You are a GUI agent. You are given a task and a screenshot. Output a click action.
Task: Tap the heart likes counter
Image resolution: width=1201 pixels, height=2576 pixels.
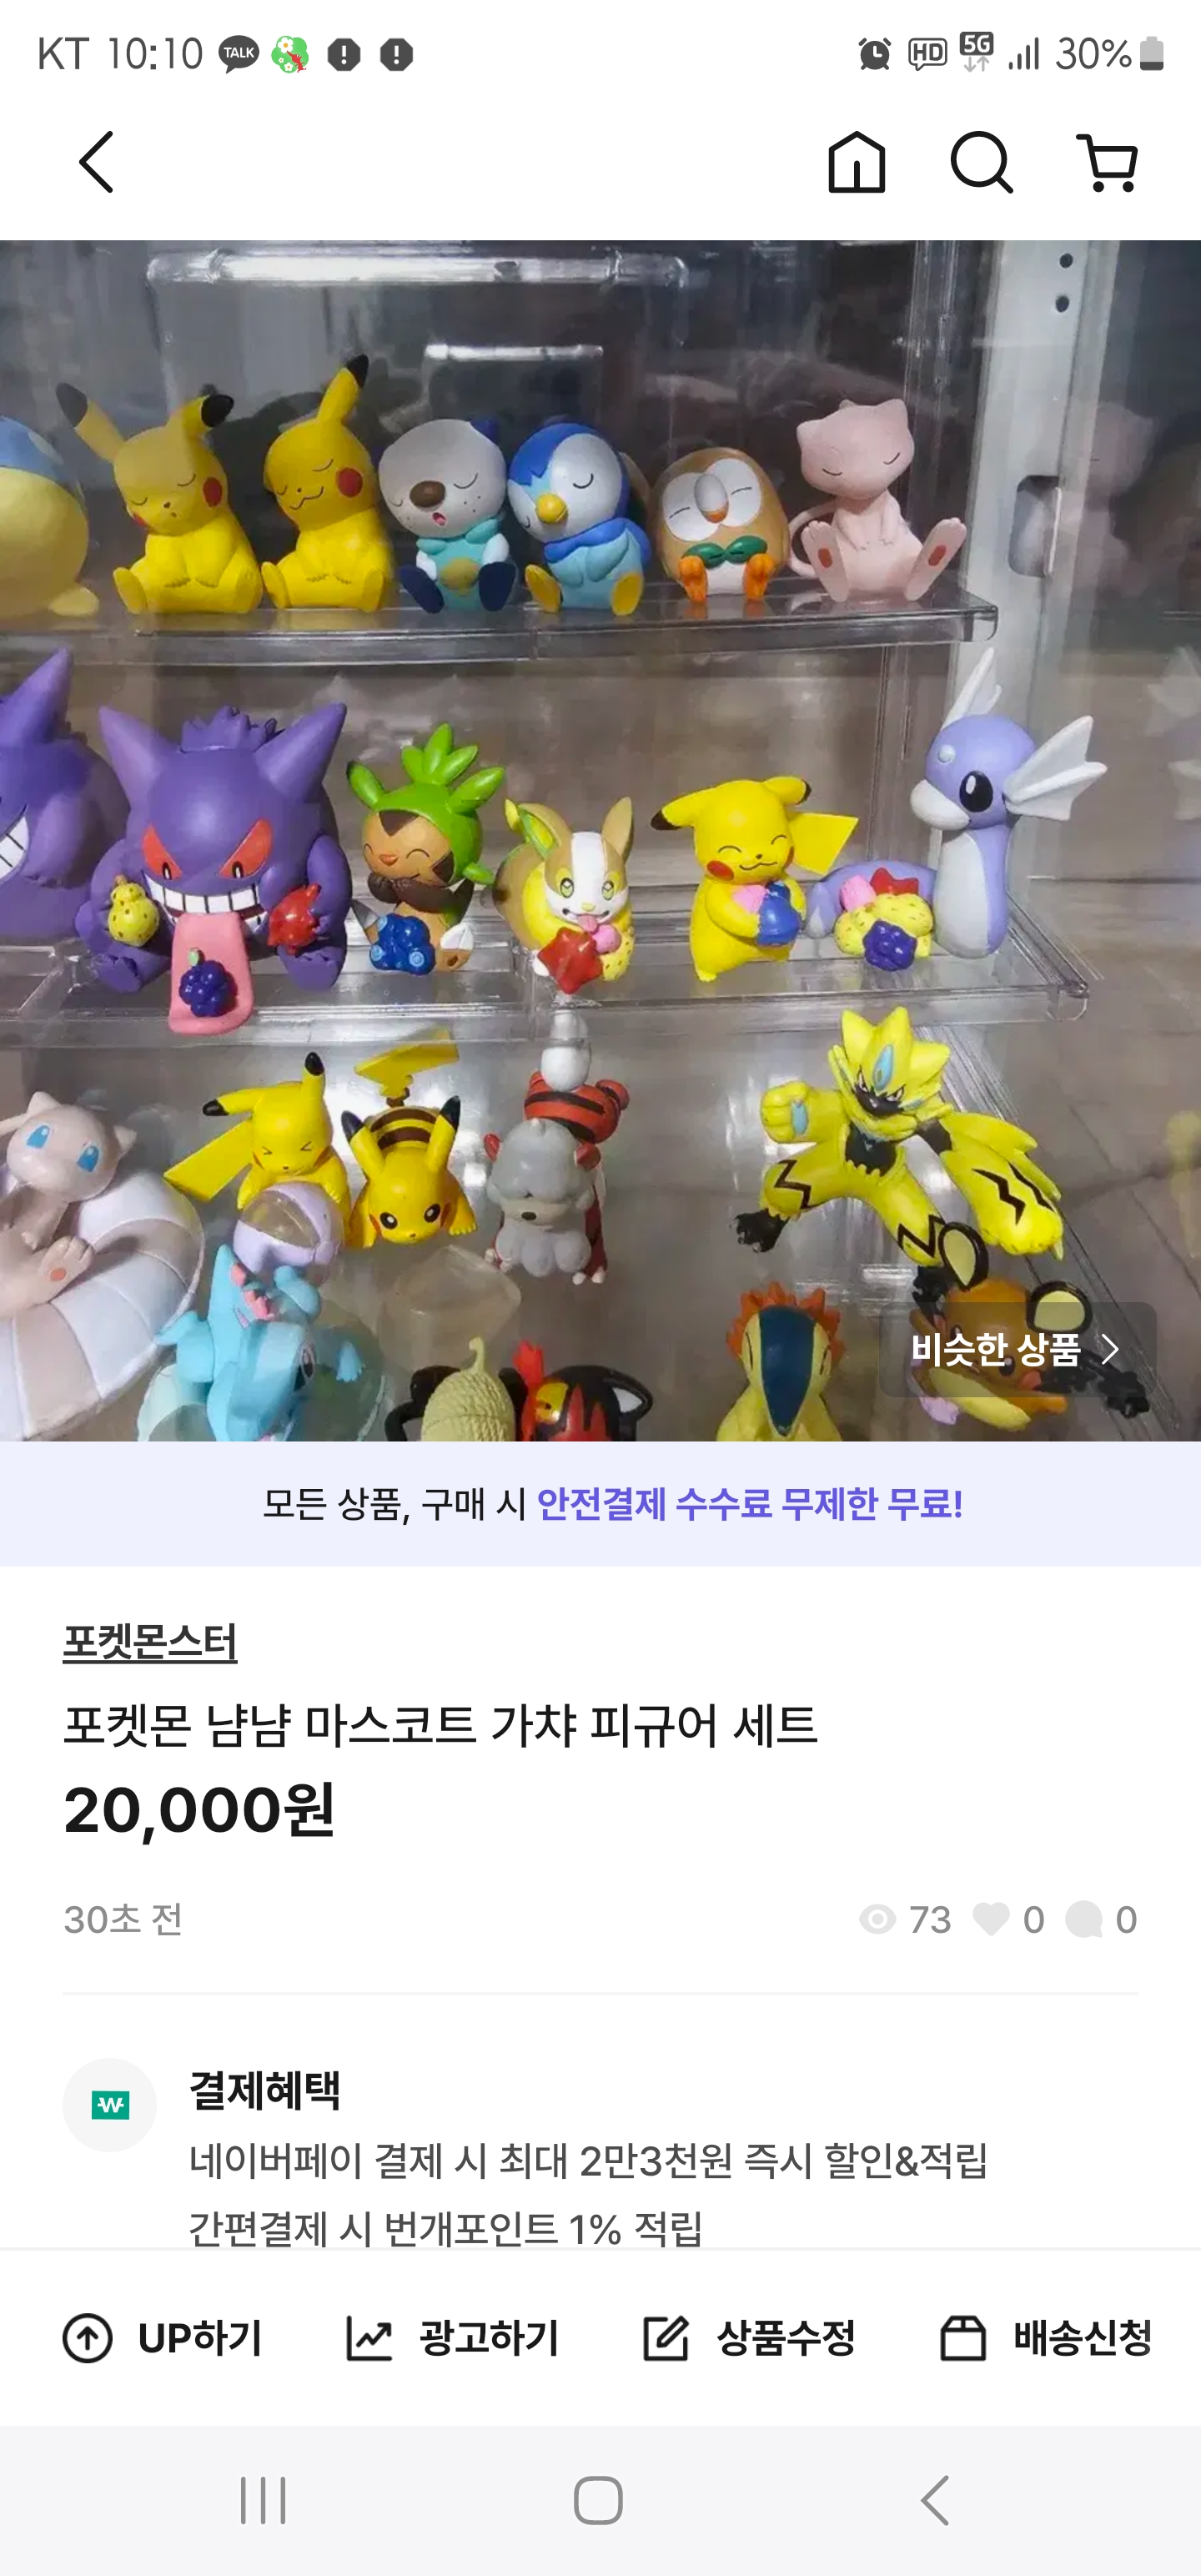[1008, 1919]
